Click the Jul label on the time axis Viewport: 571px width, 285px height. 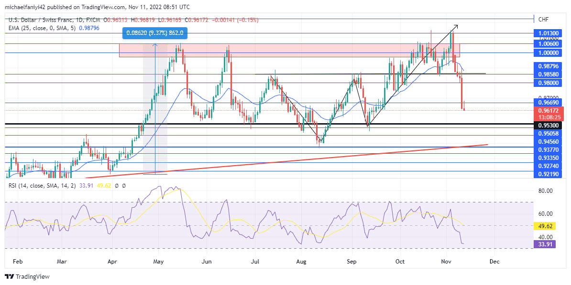(255, 261)
